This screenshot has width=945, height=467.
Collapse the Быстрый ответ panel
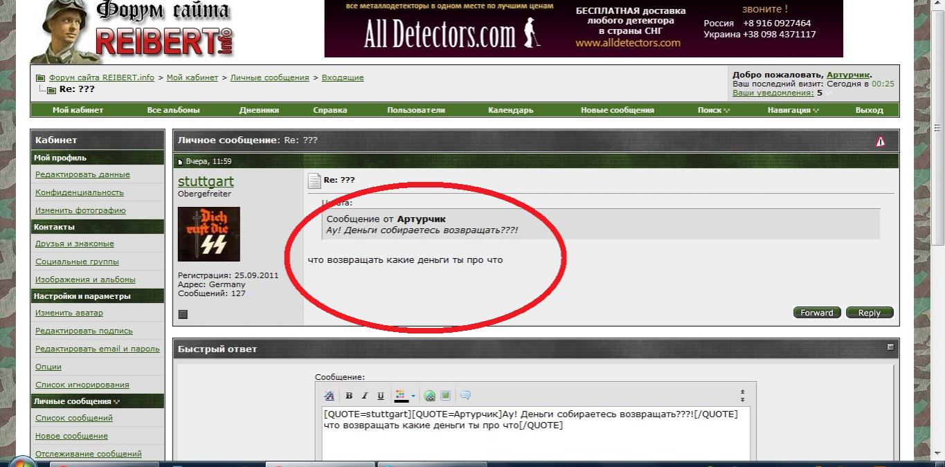[x=890, y=347]
